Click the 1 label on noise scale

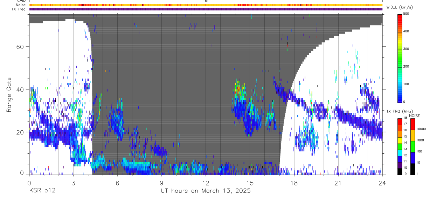coord(418,174)
